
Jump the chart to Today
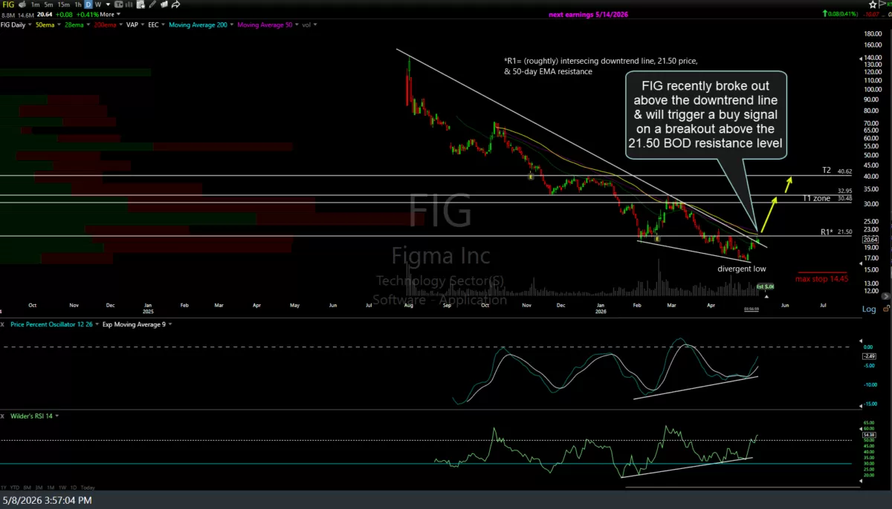click(87, 487)
